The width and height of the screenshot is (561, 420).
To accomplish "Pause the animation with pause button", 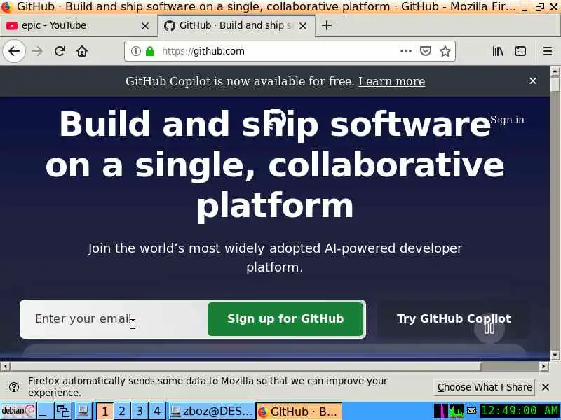I will coord(489,328).
